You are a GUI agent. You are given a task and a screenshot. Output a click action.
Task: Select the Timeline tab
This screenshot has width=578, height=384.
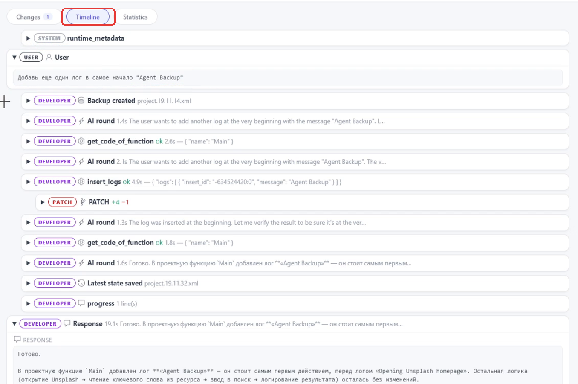(88, 17)
